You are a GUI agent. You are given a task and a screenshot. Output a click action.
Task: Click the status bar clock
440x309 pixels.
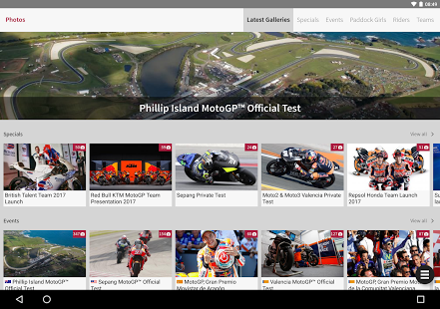click(x=431, y=4)
